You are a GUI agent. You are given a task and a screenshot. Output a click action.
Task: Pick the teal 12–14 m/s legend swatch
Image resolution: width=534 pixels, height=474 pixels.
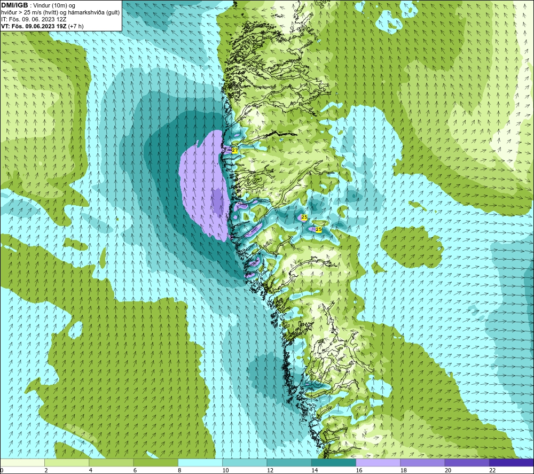[289, 462]
